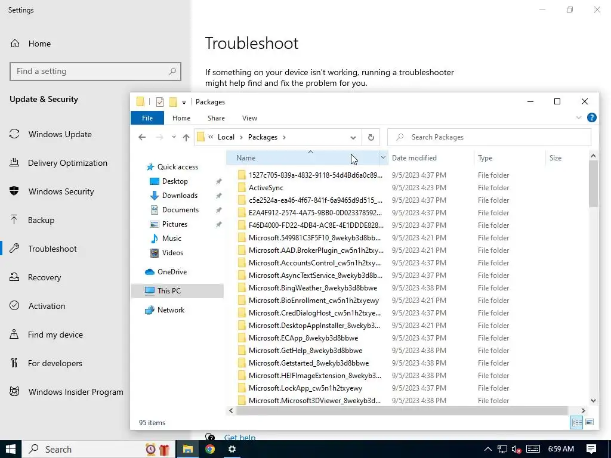Select Microsoft.LockApp_cw5n1h2txyewy folder
This screenshot has height=458, width=611.
click(x=305, y=388)
